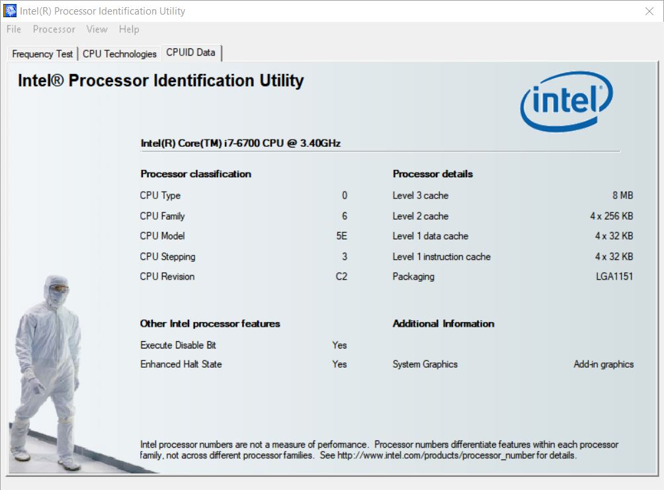Open the File menu
Viewport: 664px width, 490px height.
(13, 29)
